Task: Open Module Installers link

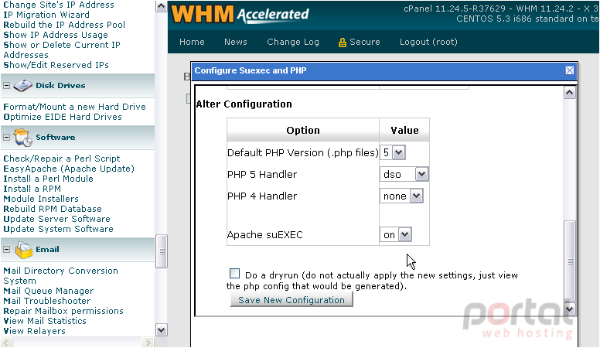Action: tap(41, 199)
